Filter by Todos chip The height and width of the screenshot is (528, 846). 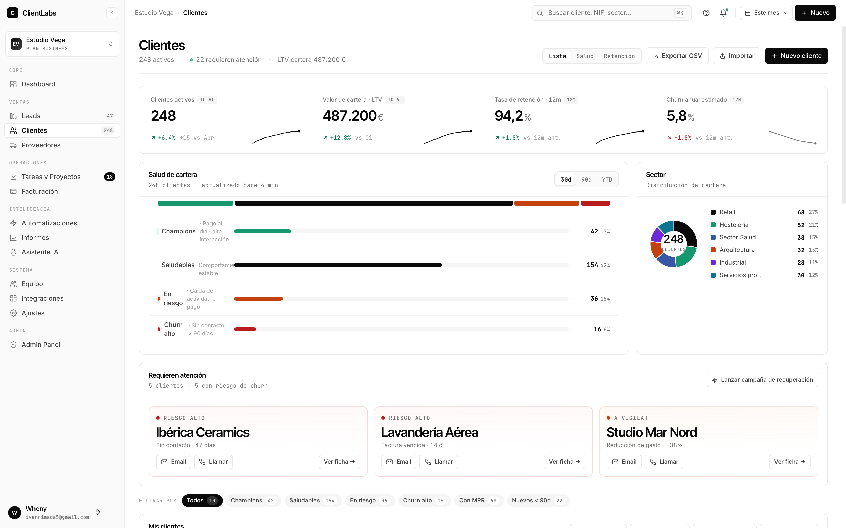202,500
